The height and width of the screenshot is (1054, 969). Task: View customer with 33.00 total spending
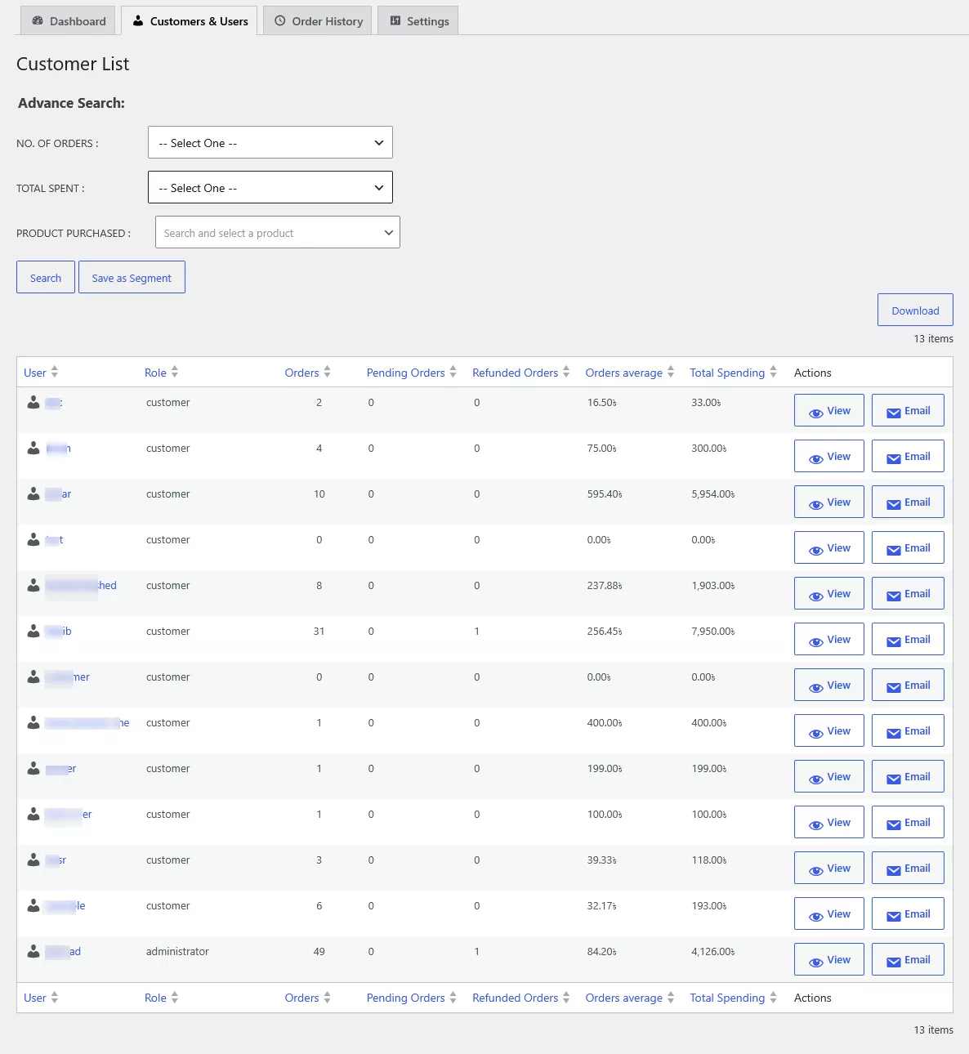tap(828, 410)
